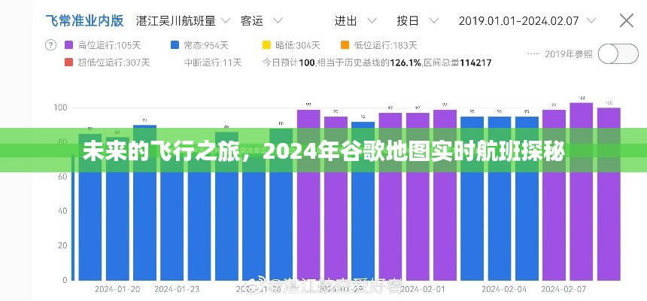Click the 中断运行:11天 legend label
The height and width of the screenshot is (301, 647).
click(x=212, y=62)
